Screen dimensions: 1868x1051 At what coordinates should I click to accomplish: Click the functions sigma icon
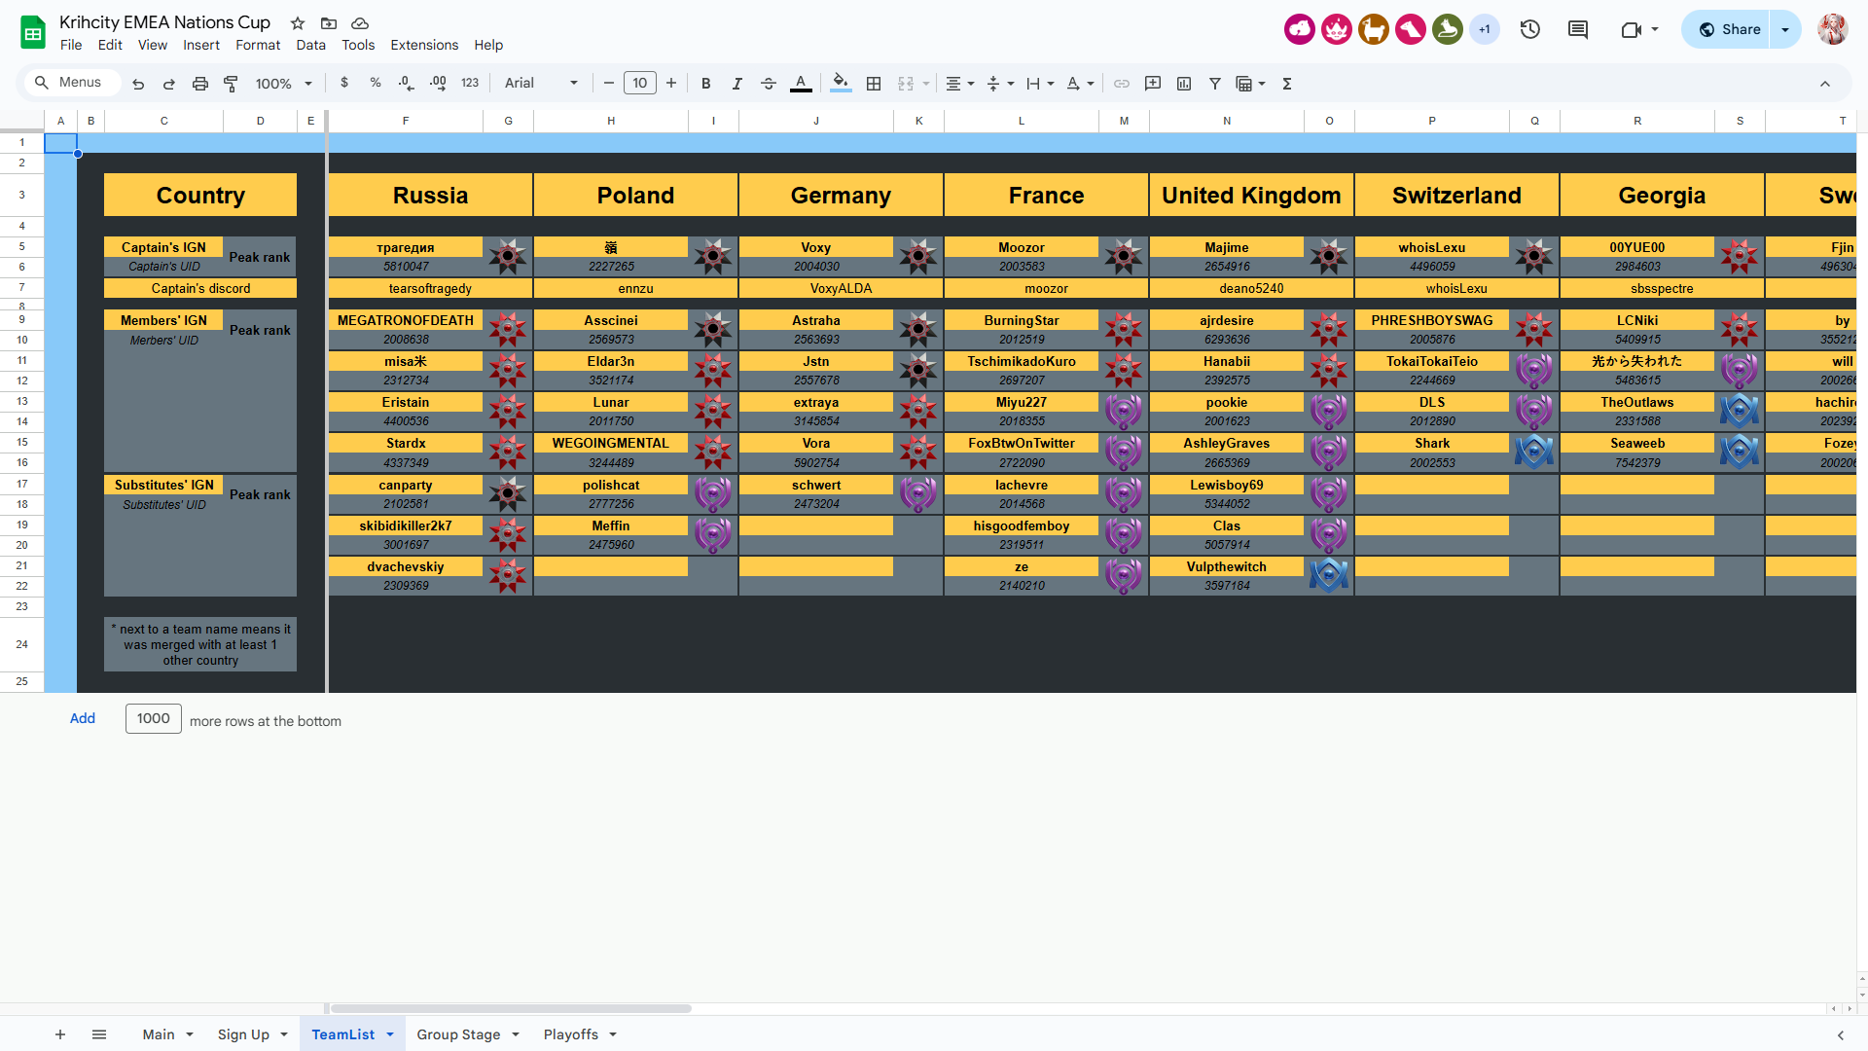point(1287,84)
